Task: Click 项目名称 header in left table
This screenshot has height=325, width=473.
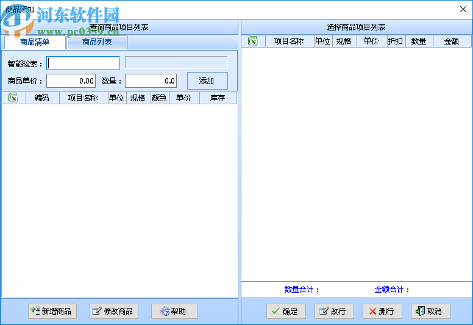Action: [x=84, y=98]
